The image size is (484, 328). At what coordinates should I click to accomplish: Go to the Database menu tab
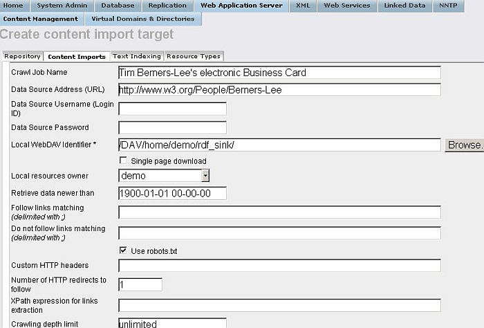pos(118,6)
